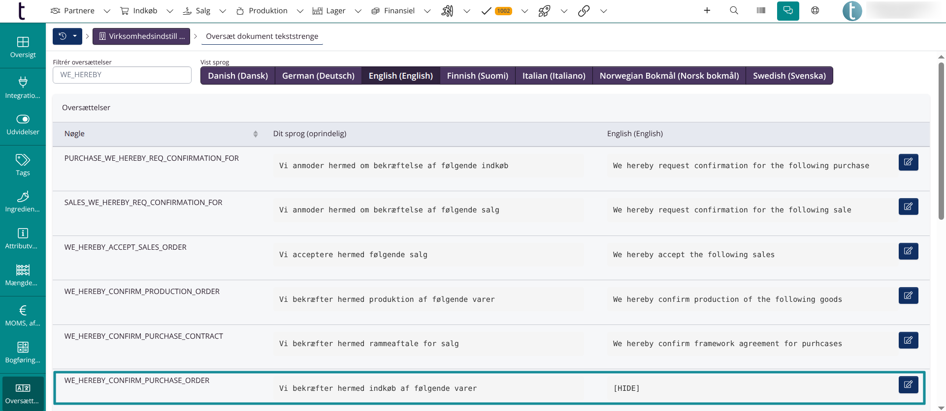
Task: Switch to German (Deutsch) language tab
Action: click(318, 76)
